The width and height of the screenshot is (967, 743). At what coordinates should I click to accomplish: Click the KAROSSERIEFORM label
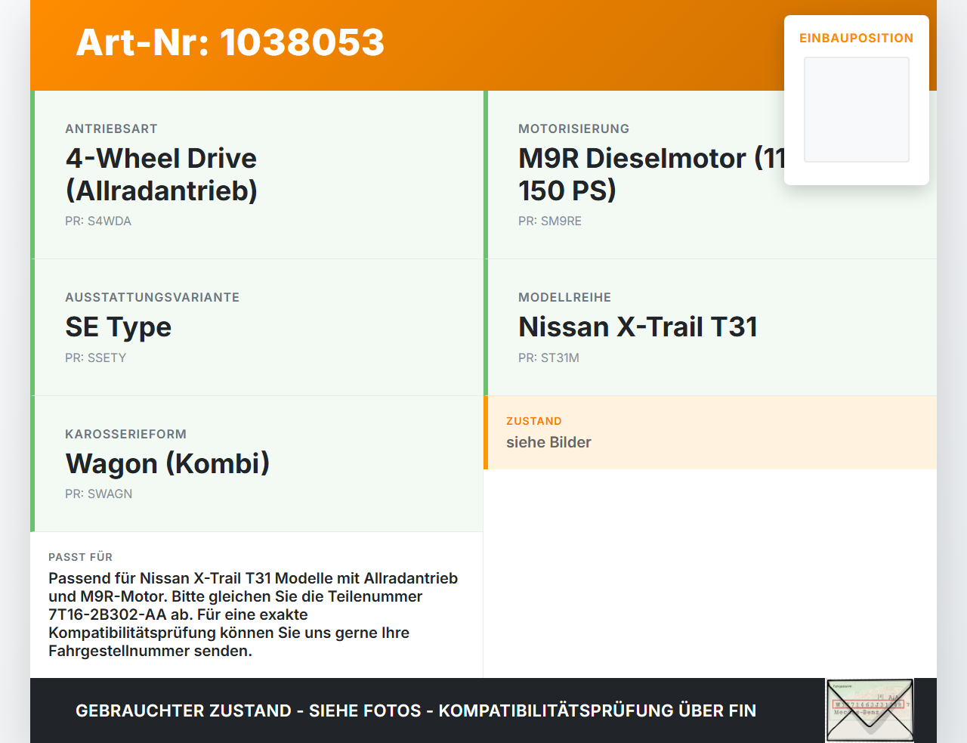pos(126,435)
